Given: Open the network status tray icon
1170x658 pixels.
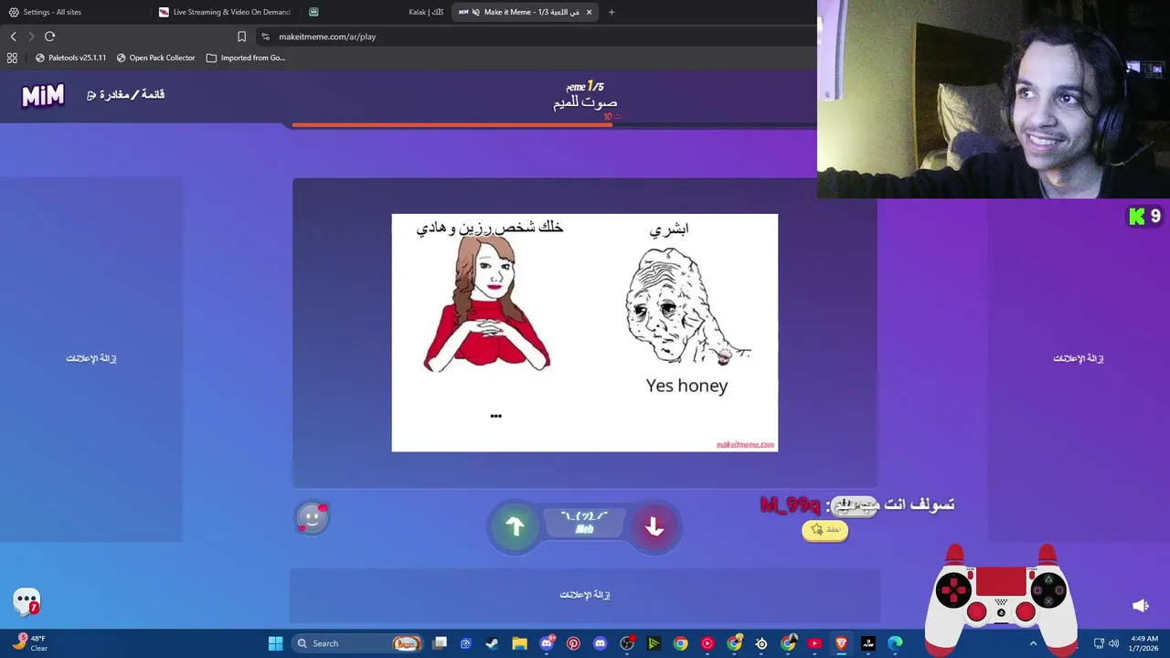Looking at the screenshot, I should [1099, 643].
